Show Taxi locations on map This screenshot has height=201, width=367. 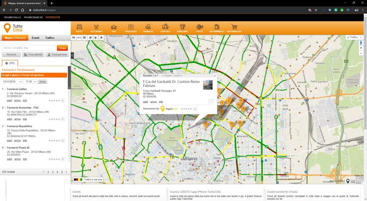pyautogui.click(x=114, y=28)
